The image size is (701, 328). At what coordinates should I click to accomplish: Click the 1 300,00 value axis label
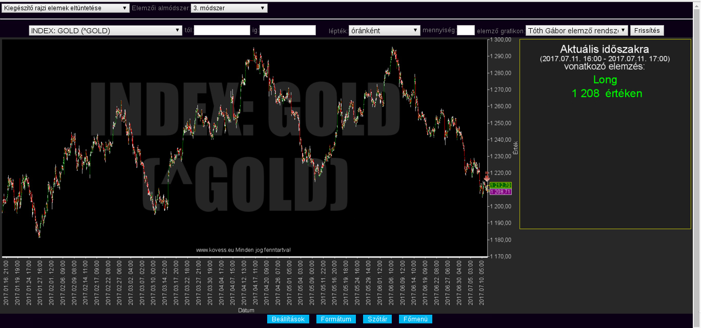pyautogui.click(x=500, y=39)
